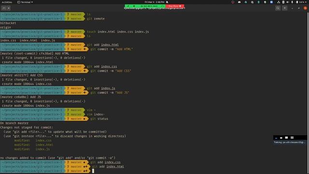Click 'git commit -m "Add JS"' command
Image resolution: width=309 pixels, height=174 pixels.
110,92
